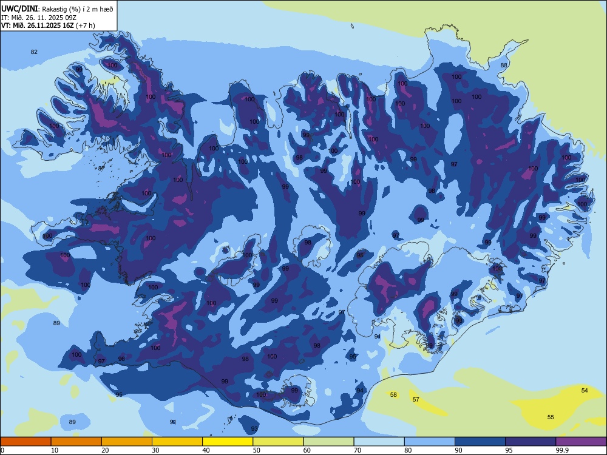Screen dimensions: 607x455
Task: Click the purple above-99.9 legend swatch
Action: [x=581, y=442]
